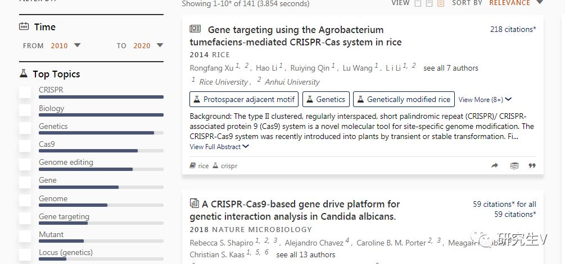
Task: Select the medium view layout icon
Action: pyautogui.click(x=429, y=3)
